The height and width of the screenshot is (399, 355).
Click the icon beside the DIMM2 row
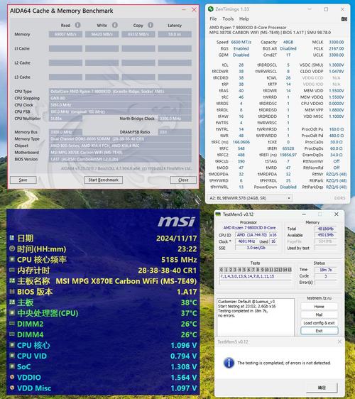[12, 324]
